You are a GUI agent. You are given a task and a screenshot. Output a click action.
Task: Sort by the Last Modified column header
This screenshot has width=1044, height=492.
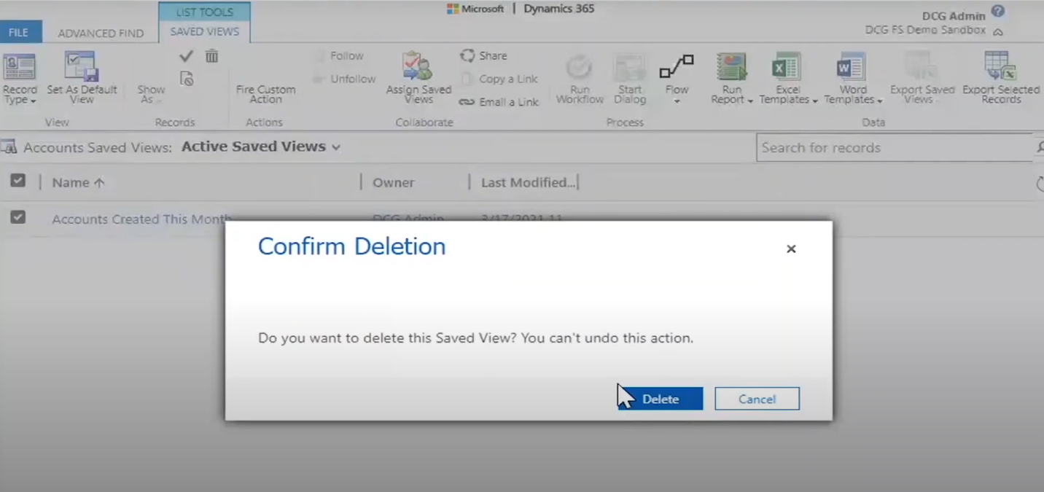tap(528, 182)
